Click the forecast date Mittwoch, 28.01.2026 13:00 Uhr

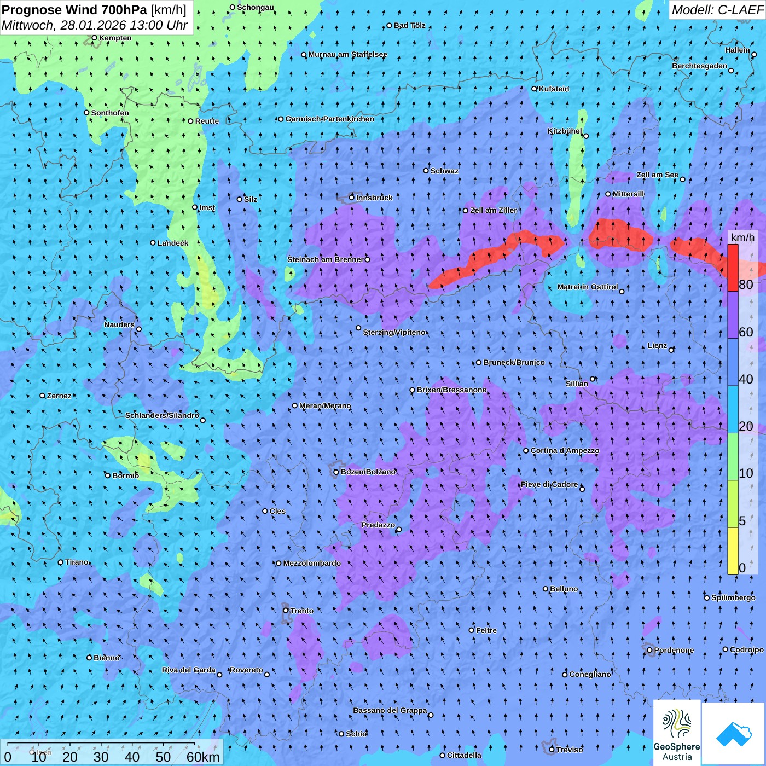tap(95, 25)
